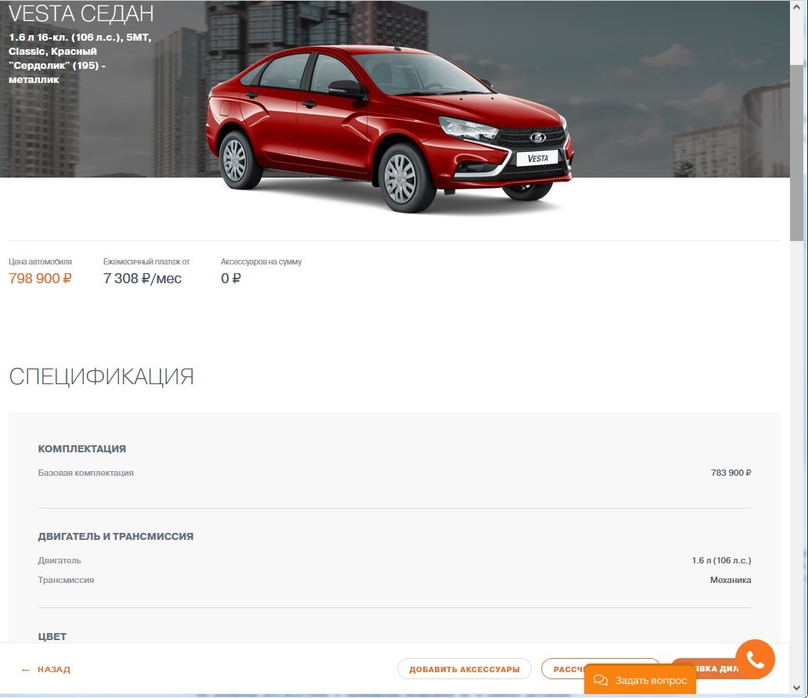Viewport: 808px width, 698px height.
Task: Click 'Добавить аксессуары' button
Action: coord(465,669)
